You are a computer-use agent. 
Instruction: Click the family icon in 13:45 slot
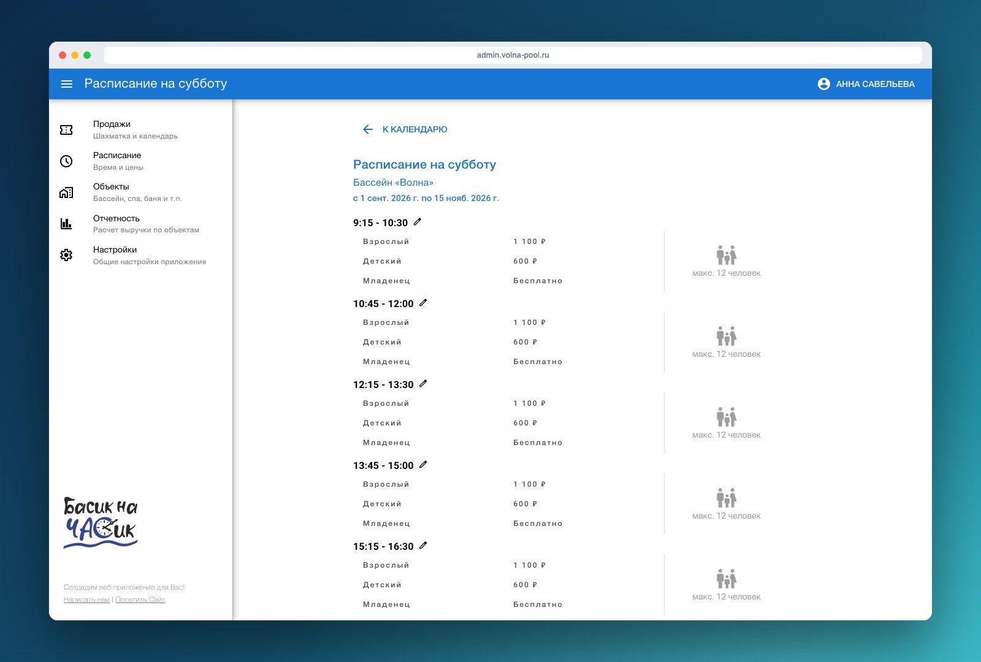coord(727,498)
